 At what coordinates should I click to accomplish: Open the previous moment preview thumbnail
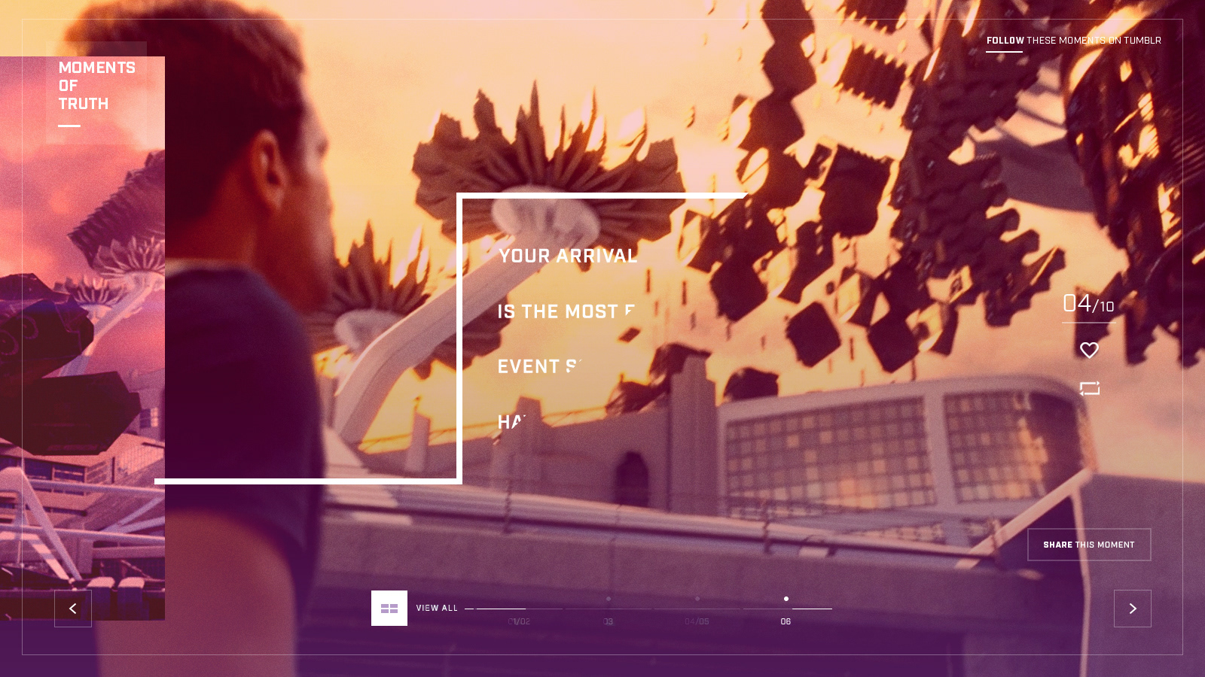(82, 338)
